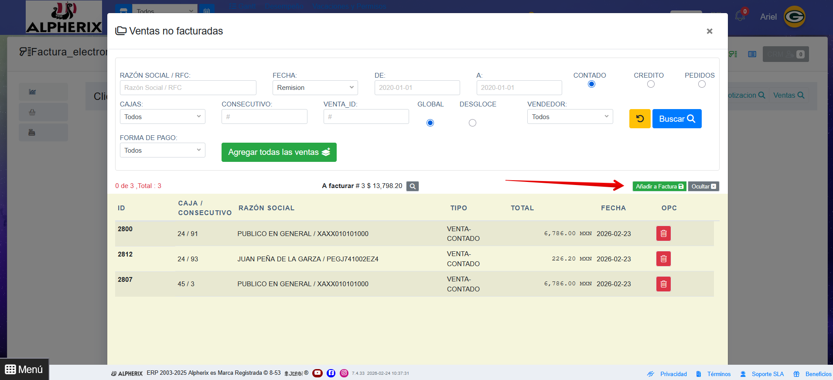Viewport: 833px width, 380px height.
Task: Click the Razón Social / RFC field
Action: pyautogui.click(x=188, y=88)
